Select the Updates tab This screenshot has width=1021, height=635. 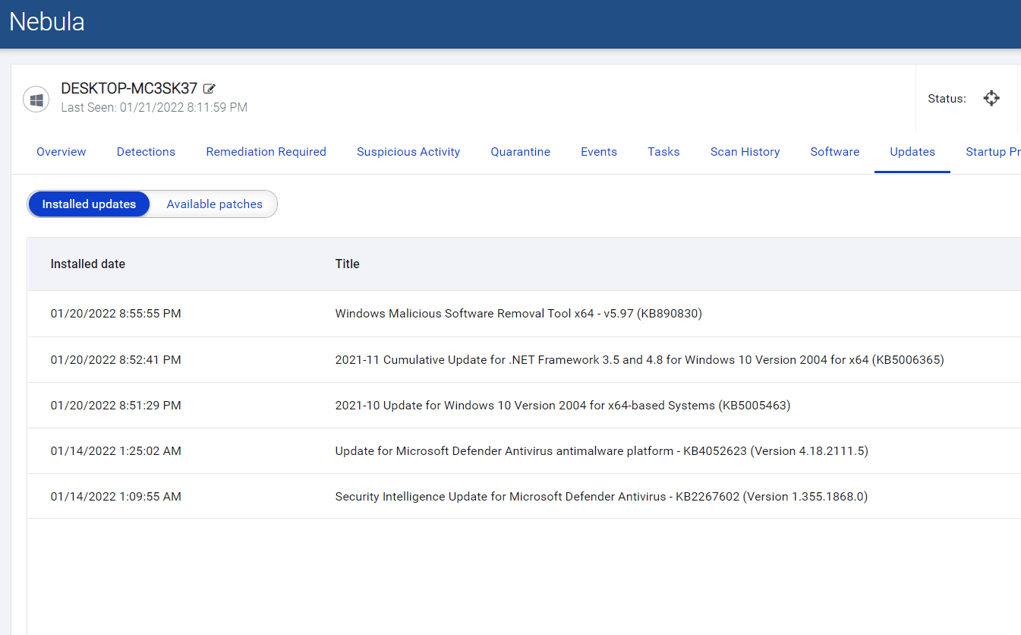(912, 152)
